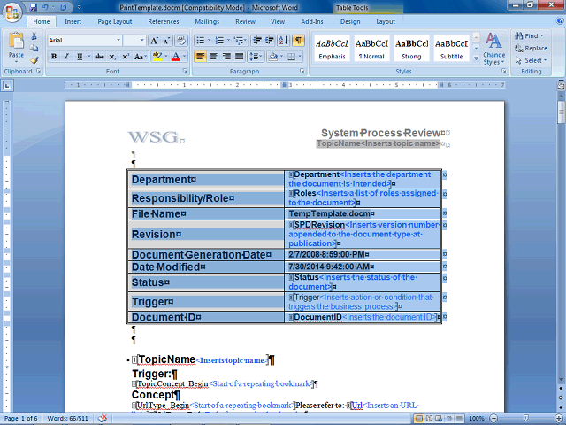Screen dimensions: 566x425
Task: Toggle subscript formatting
Action: pos(112,57)
